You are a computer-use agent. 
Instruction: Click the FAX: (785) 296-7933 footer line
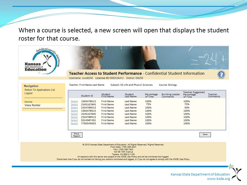pyautogui.click(x=123, y=150)
